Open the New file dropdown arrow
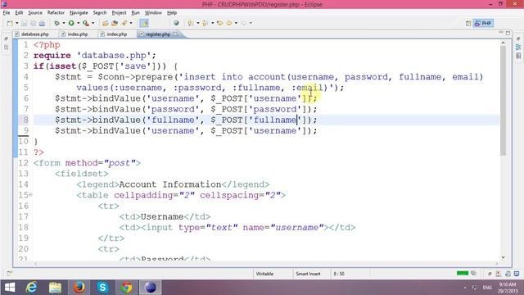The height and width of the screenshot is (295, 524). [x=16, y=23]
